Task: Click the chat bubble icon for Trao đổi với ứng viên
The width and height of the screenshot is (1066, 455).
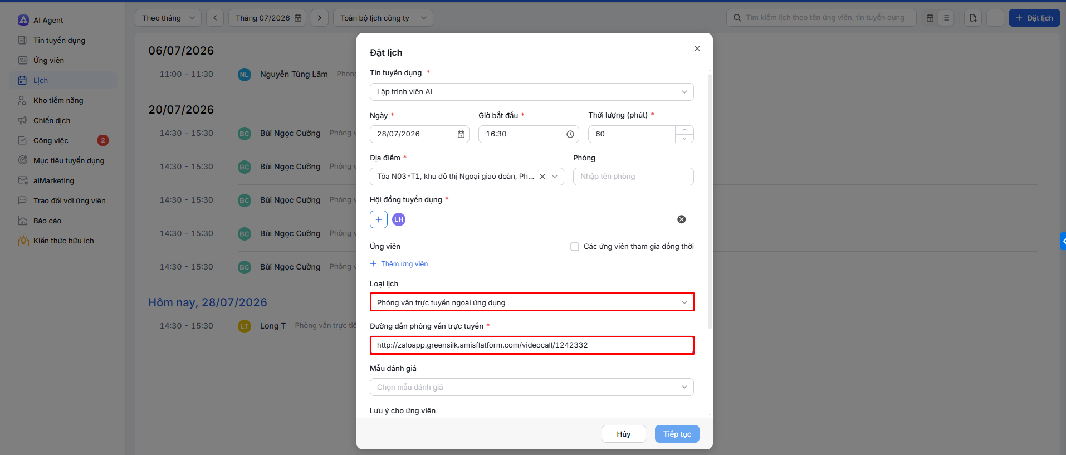Action: click(23, 200)
